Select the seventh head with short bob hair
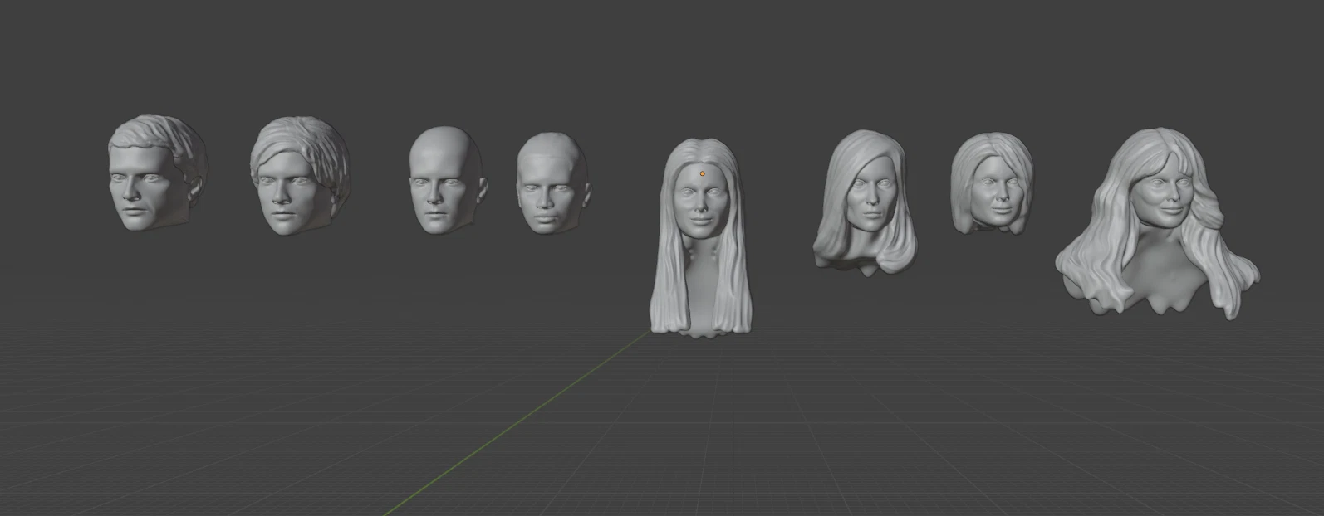 point(992,184)
